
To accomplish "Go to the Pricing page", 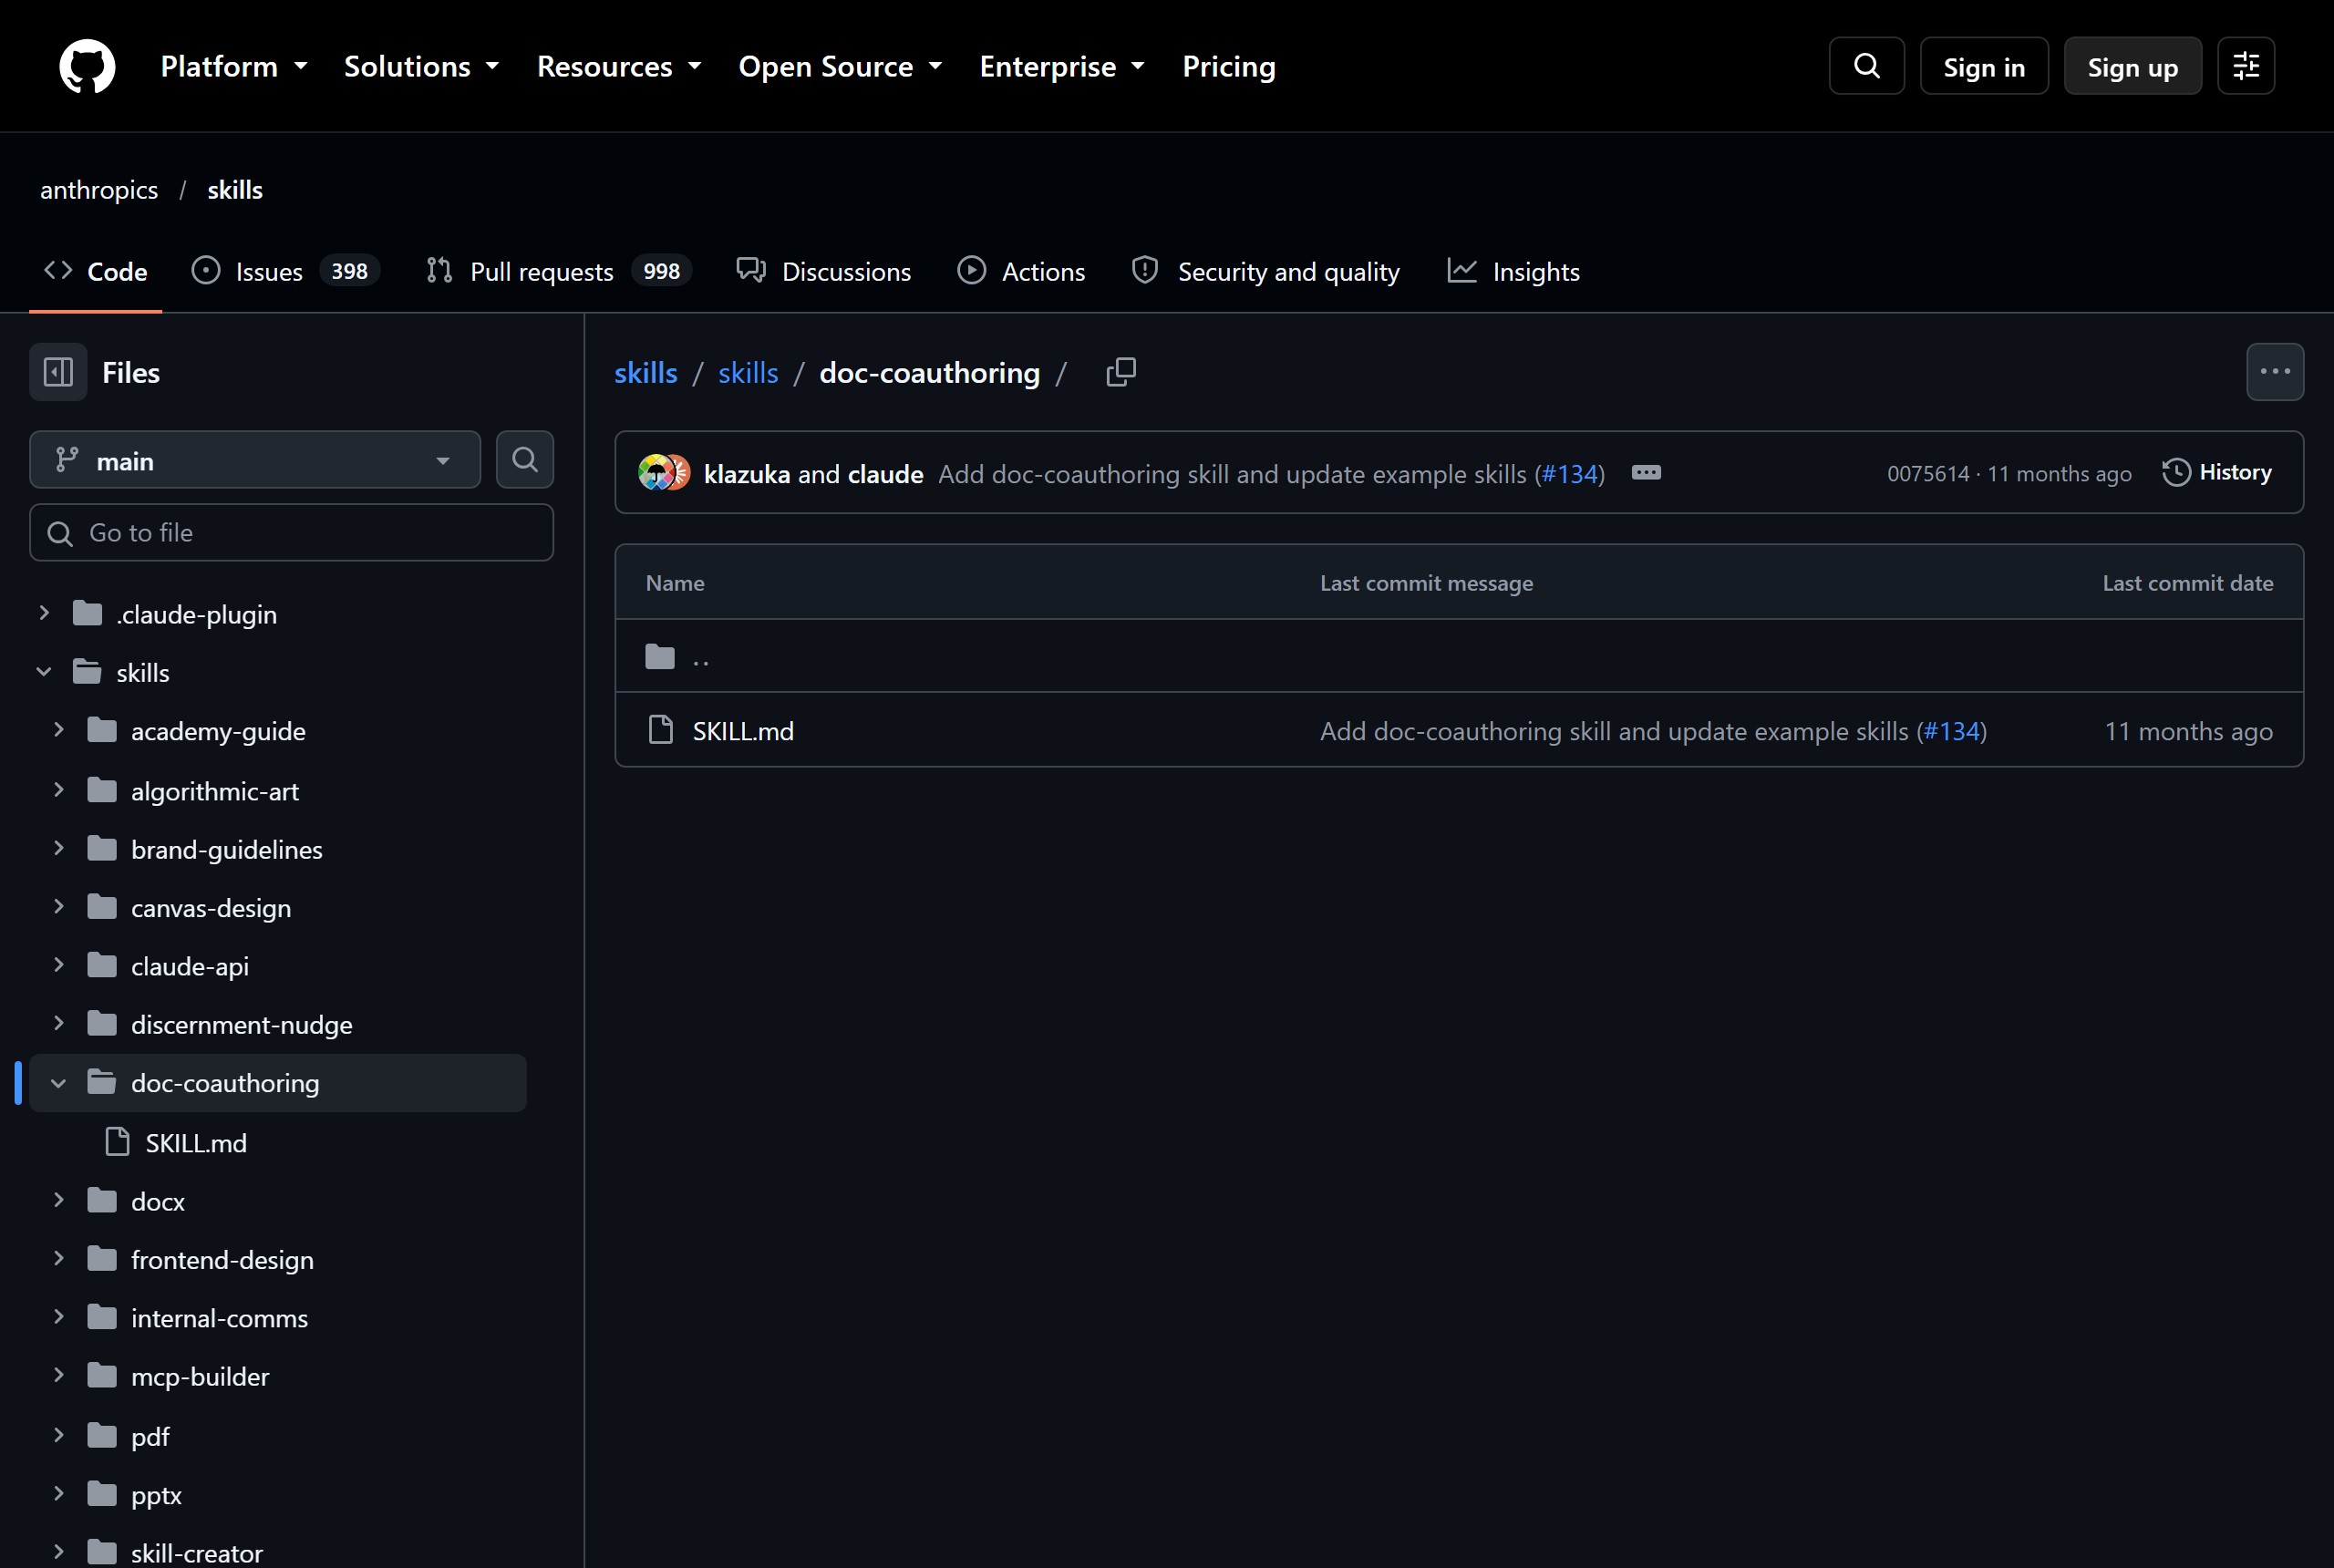I will click(x=1229, y=66).
